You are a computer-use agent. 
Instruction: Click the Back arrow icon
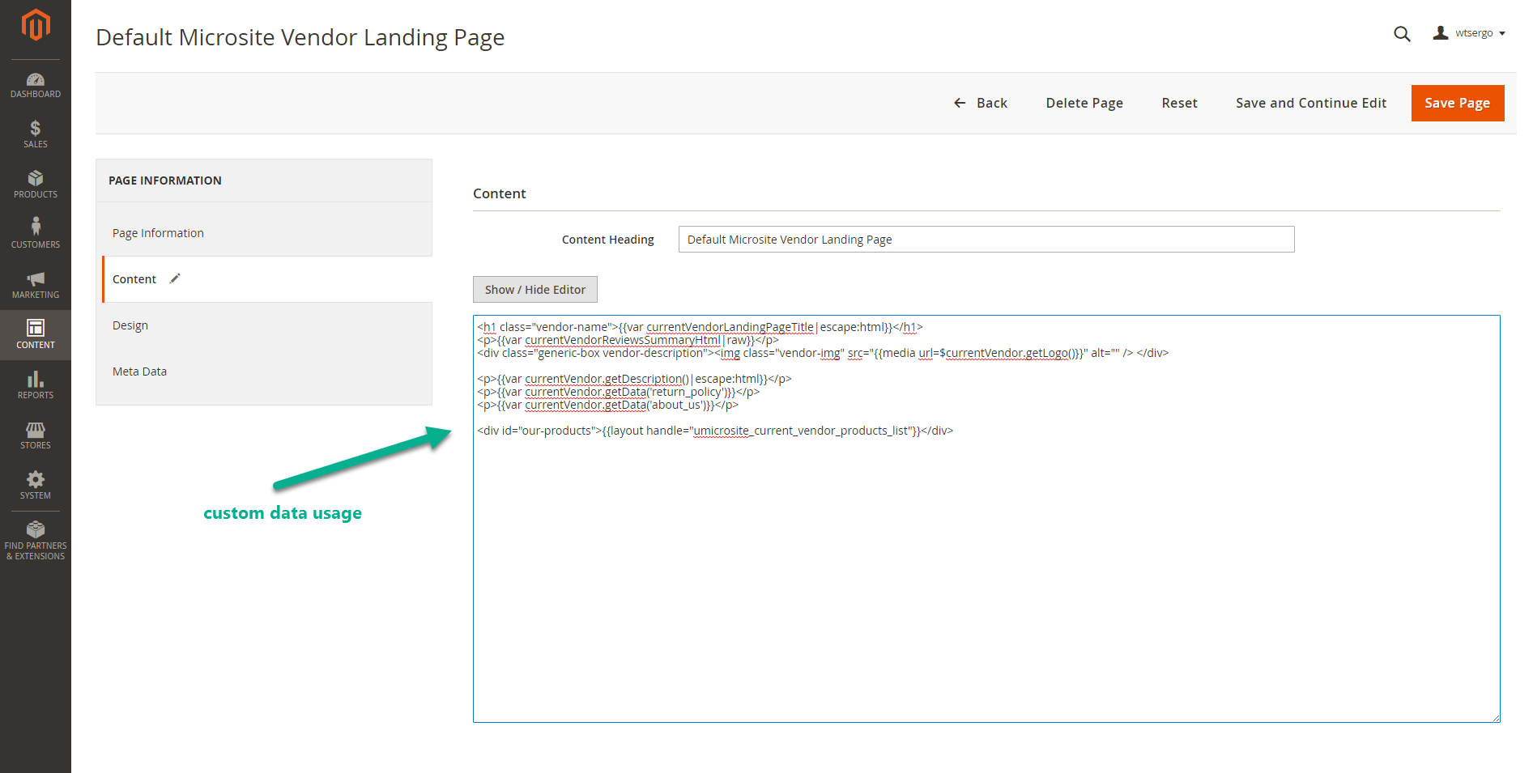coord(960,103)
